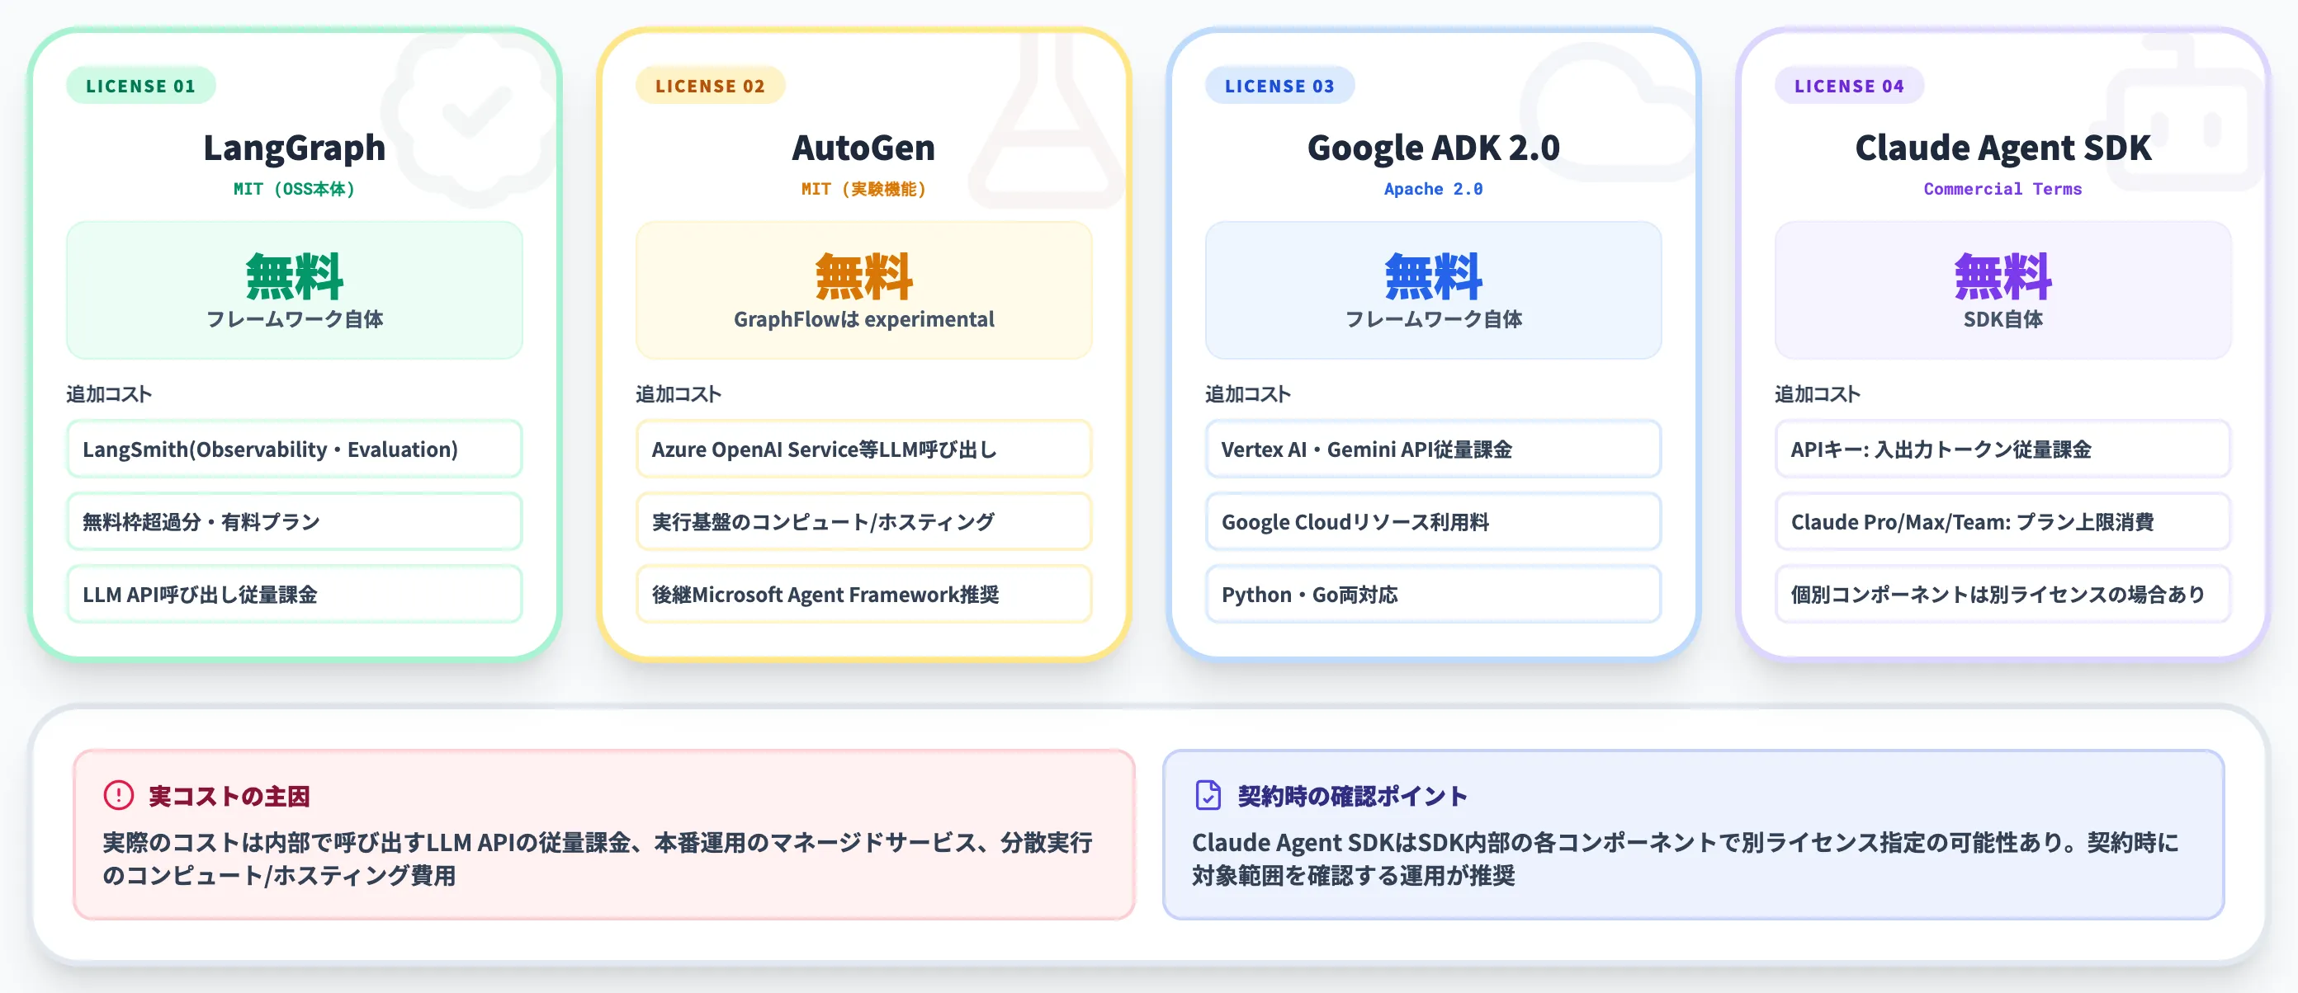Click the Commercial Terms license label

click(2002, 189)
